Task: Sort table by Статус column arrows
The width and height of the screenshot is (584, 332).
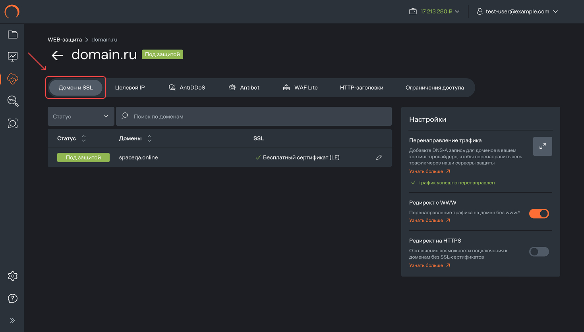Action: (x=84, y=138)
